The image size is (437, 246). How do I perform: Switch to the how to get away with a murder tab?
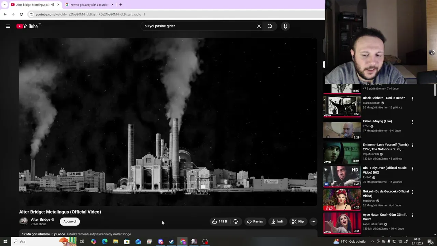[89, 5]
